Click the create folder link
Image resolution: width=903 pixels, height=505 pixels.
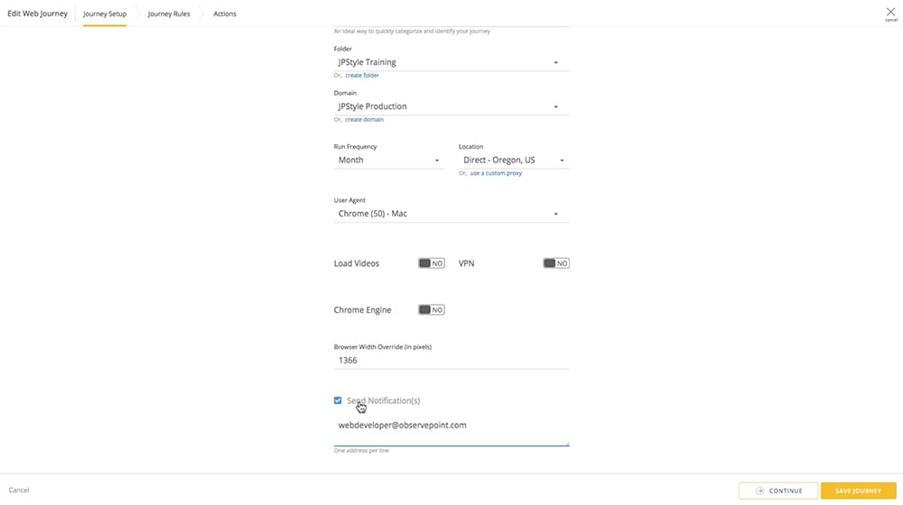pyautogui.click(x=362, y=76)
